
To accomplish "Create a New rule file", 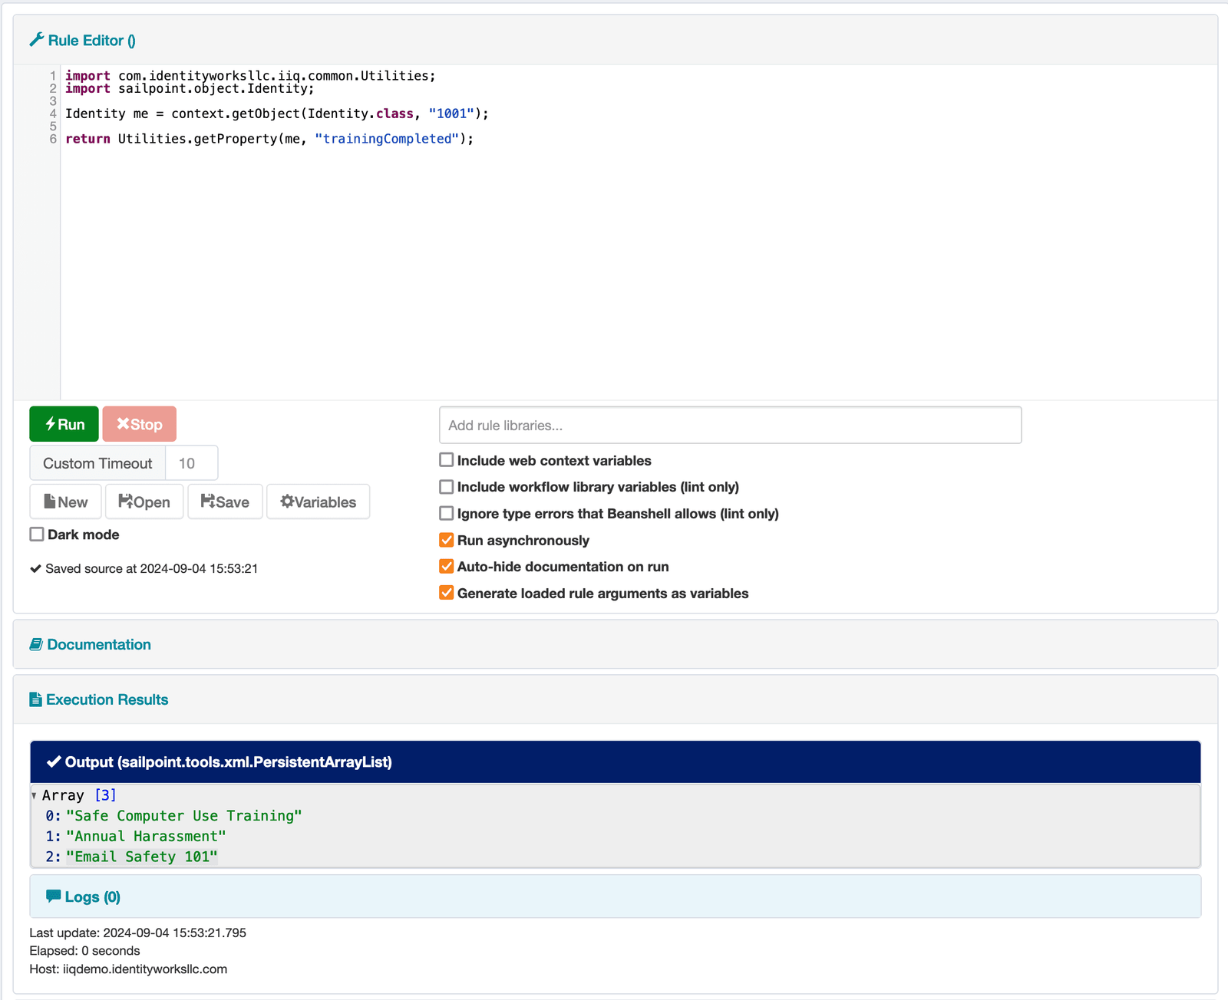I will pos(66,502).
